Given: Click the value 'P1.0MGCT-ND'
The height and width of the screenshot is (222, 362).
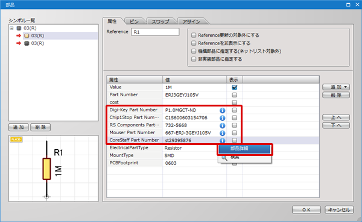Looking at the screenshot, I should click(x=180, y=110).
